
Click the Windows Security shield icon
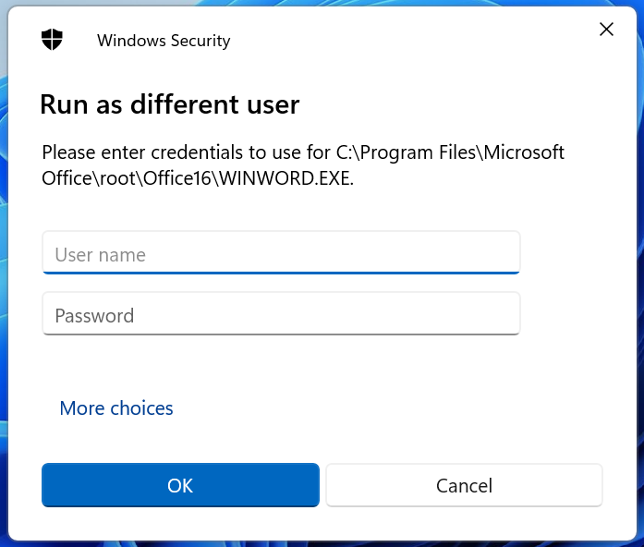53,40
